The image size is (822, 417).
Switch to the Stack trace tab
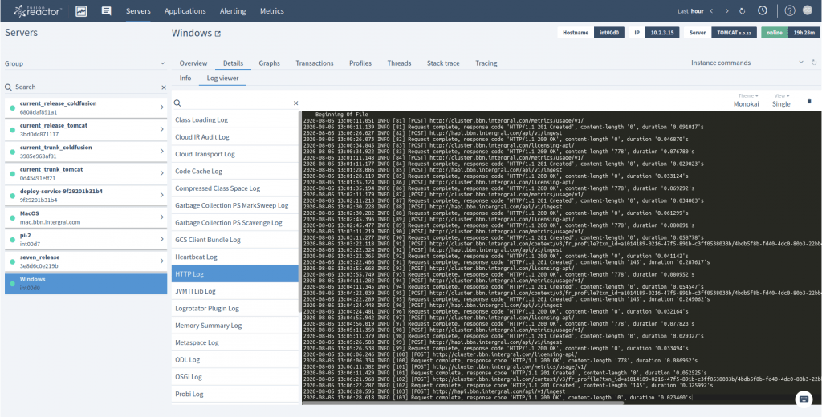443,63
